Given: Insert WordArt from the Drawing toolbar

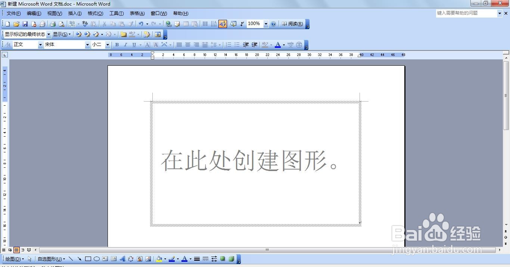Looking at the screenshot, I should 123,258.
